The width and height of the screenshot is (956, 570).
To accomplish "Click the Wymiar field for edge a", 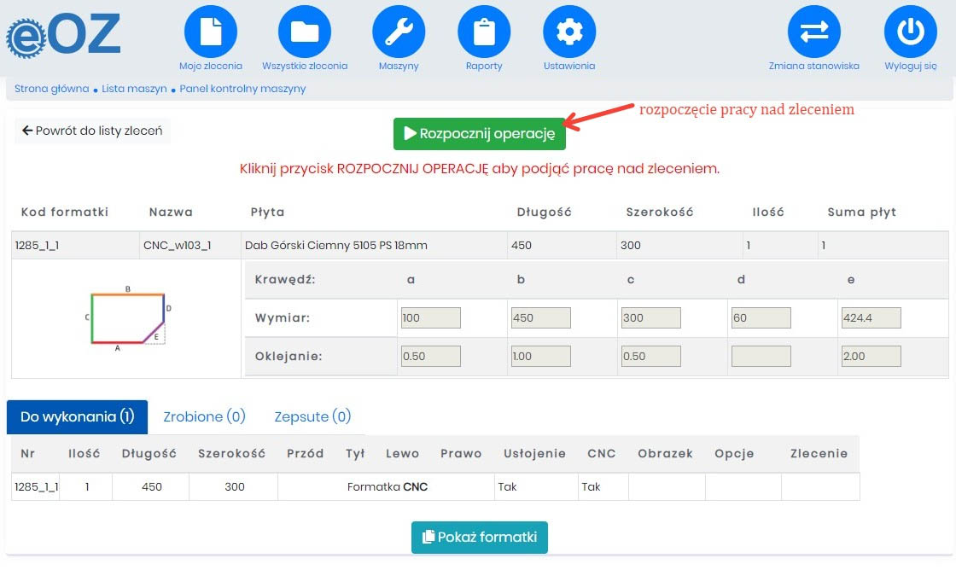I will [430, 318].
